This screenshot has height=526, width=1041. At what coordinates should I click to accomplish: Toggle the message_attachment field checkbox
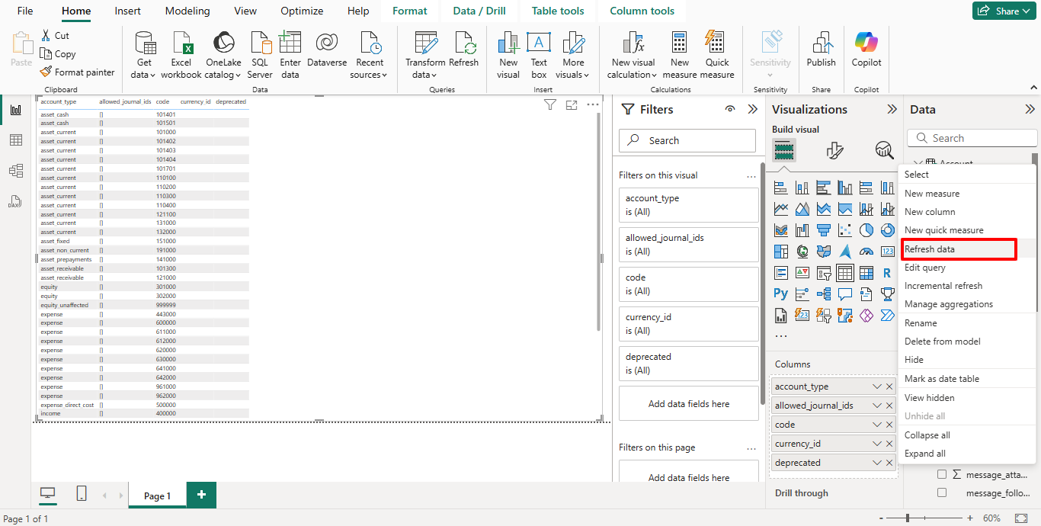pyautogui.click(x=942, y=474)
